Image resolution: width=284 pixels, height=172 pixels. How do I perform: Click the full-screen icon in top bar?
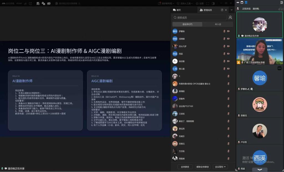[208, 3]
